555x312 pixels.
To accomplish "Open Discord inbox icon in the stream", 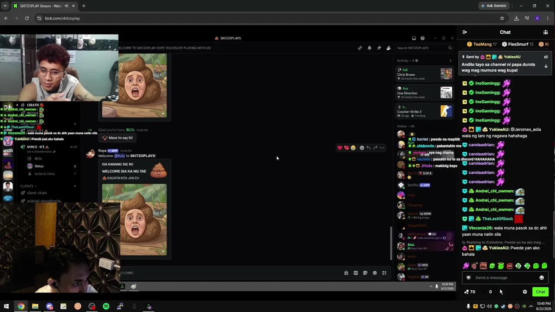I will [x=414, y=38].
